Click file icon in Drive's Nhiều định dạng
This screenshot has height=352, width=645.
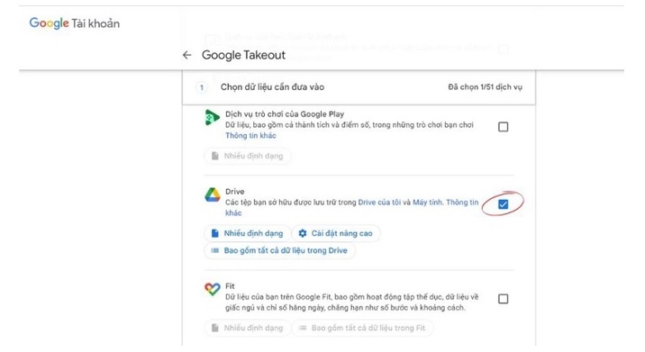click(214, 233)
